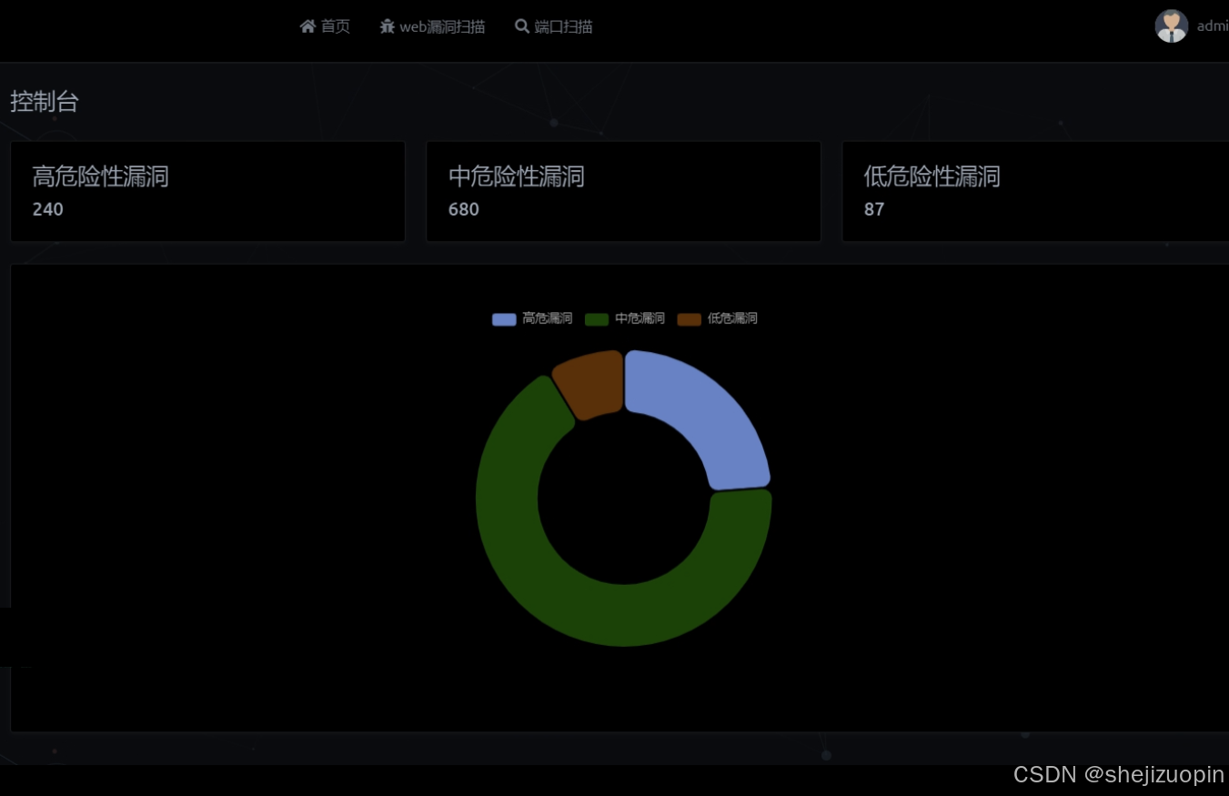This screenshot has height=796, width=1229.
Task: Toggle the 中危漏洞 legend label
Action: tap(640, 318)
